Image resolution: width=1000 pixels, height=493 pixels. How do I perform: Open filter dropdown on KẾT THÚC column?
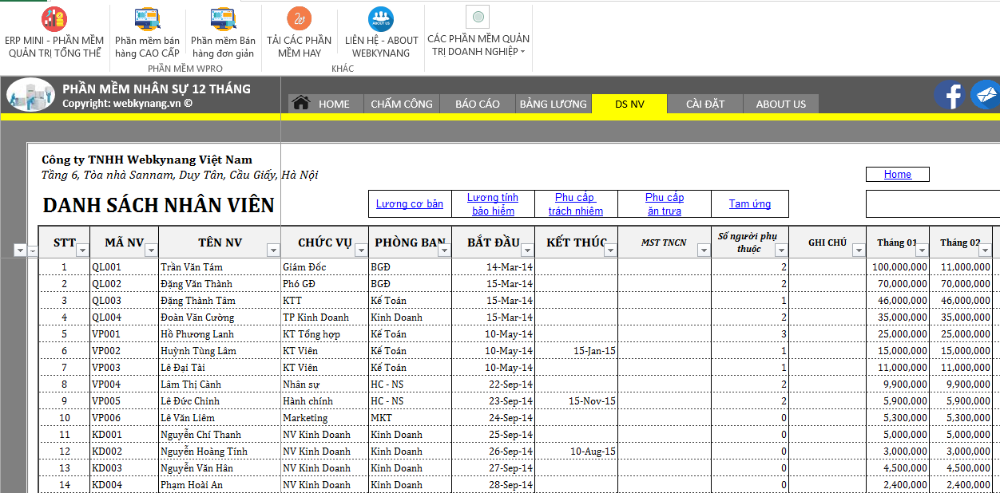[x=611, y=250]
